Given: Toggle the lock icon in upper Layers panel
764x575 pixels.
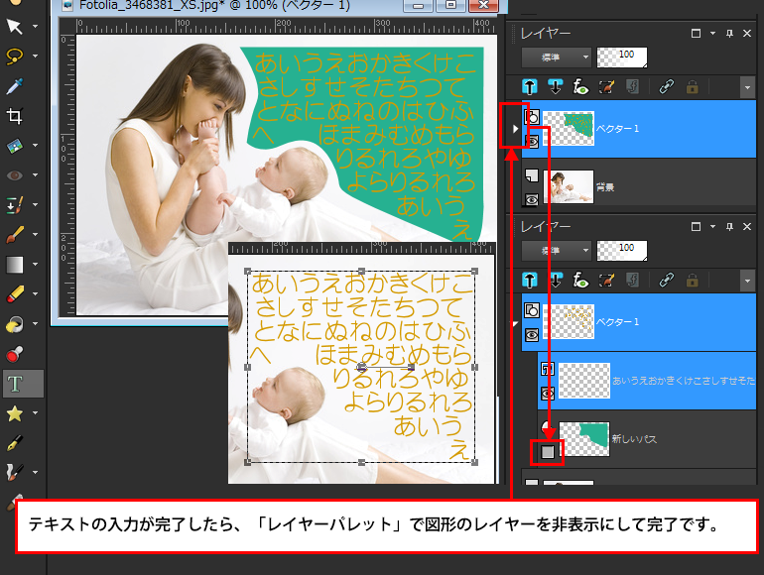Looking at the screenshot, I should click(692, 87).
